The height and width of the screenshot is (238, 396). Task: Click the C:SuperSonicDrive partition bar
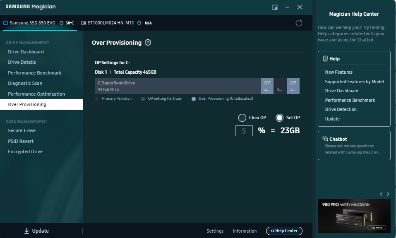[x=178, y=86]
